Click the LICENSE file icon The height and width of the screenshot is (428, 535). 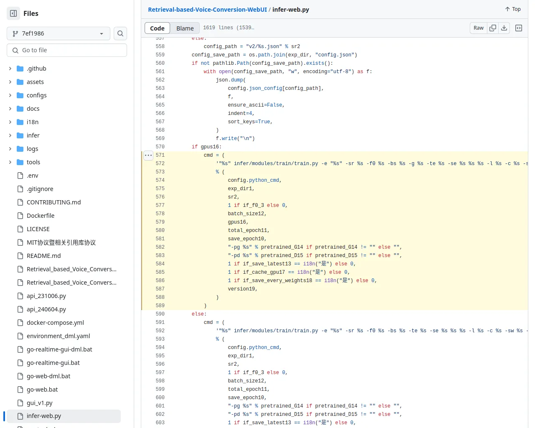[x=20, y=229]
